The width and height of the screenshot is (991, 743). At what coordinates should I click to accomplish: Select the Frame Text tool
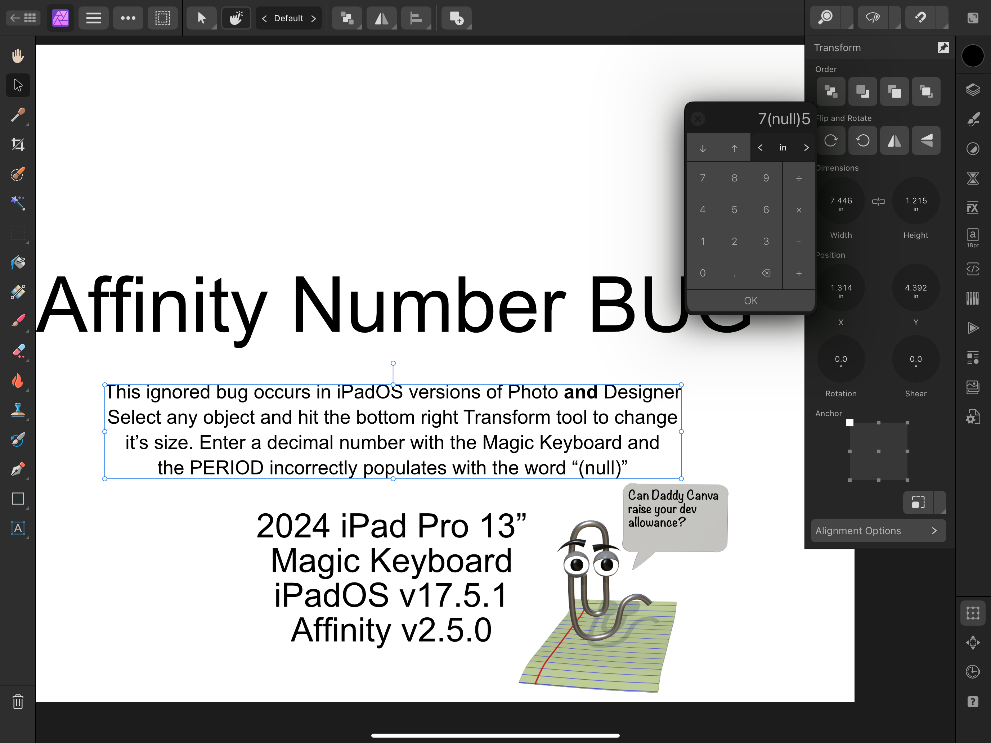tap(18, 528)
